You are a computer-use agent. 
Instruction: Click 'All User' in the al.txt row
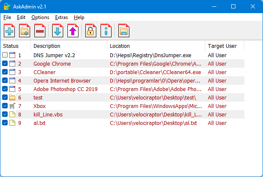point(217,123)
